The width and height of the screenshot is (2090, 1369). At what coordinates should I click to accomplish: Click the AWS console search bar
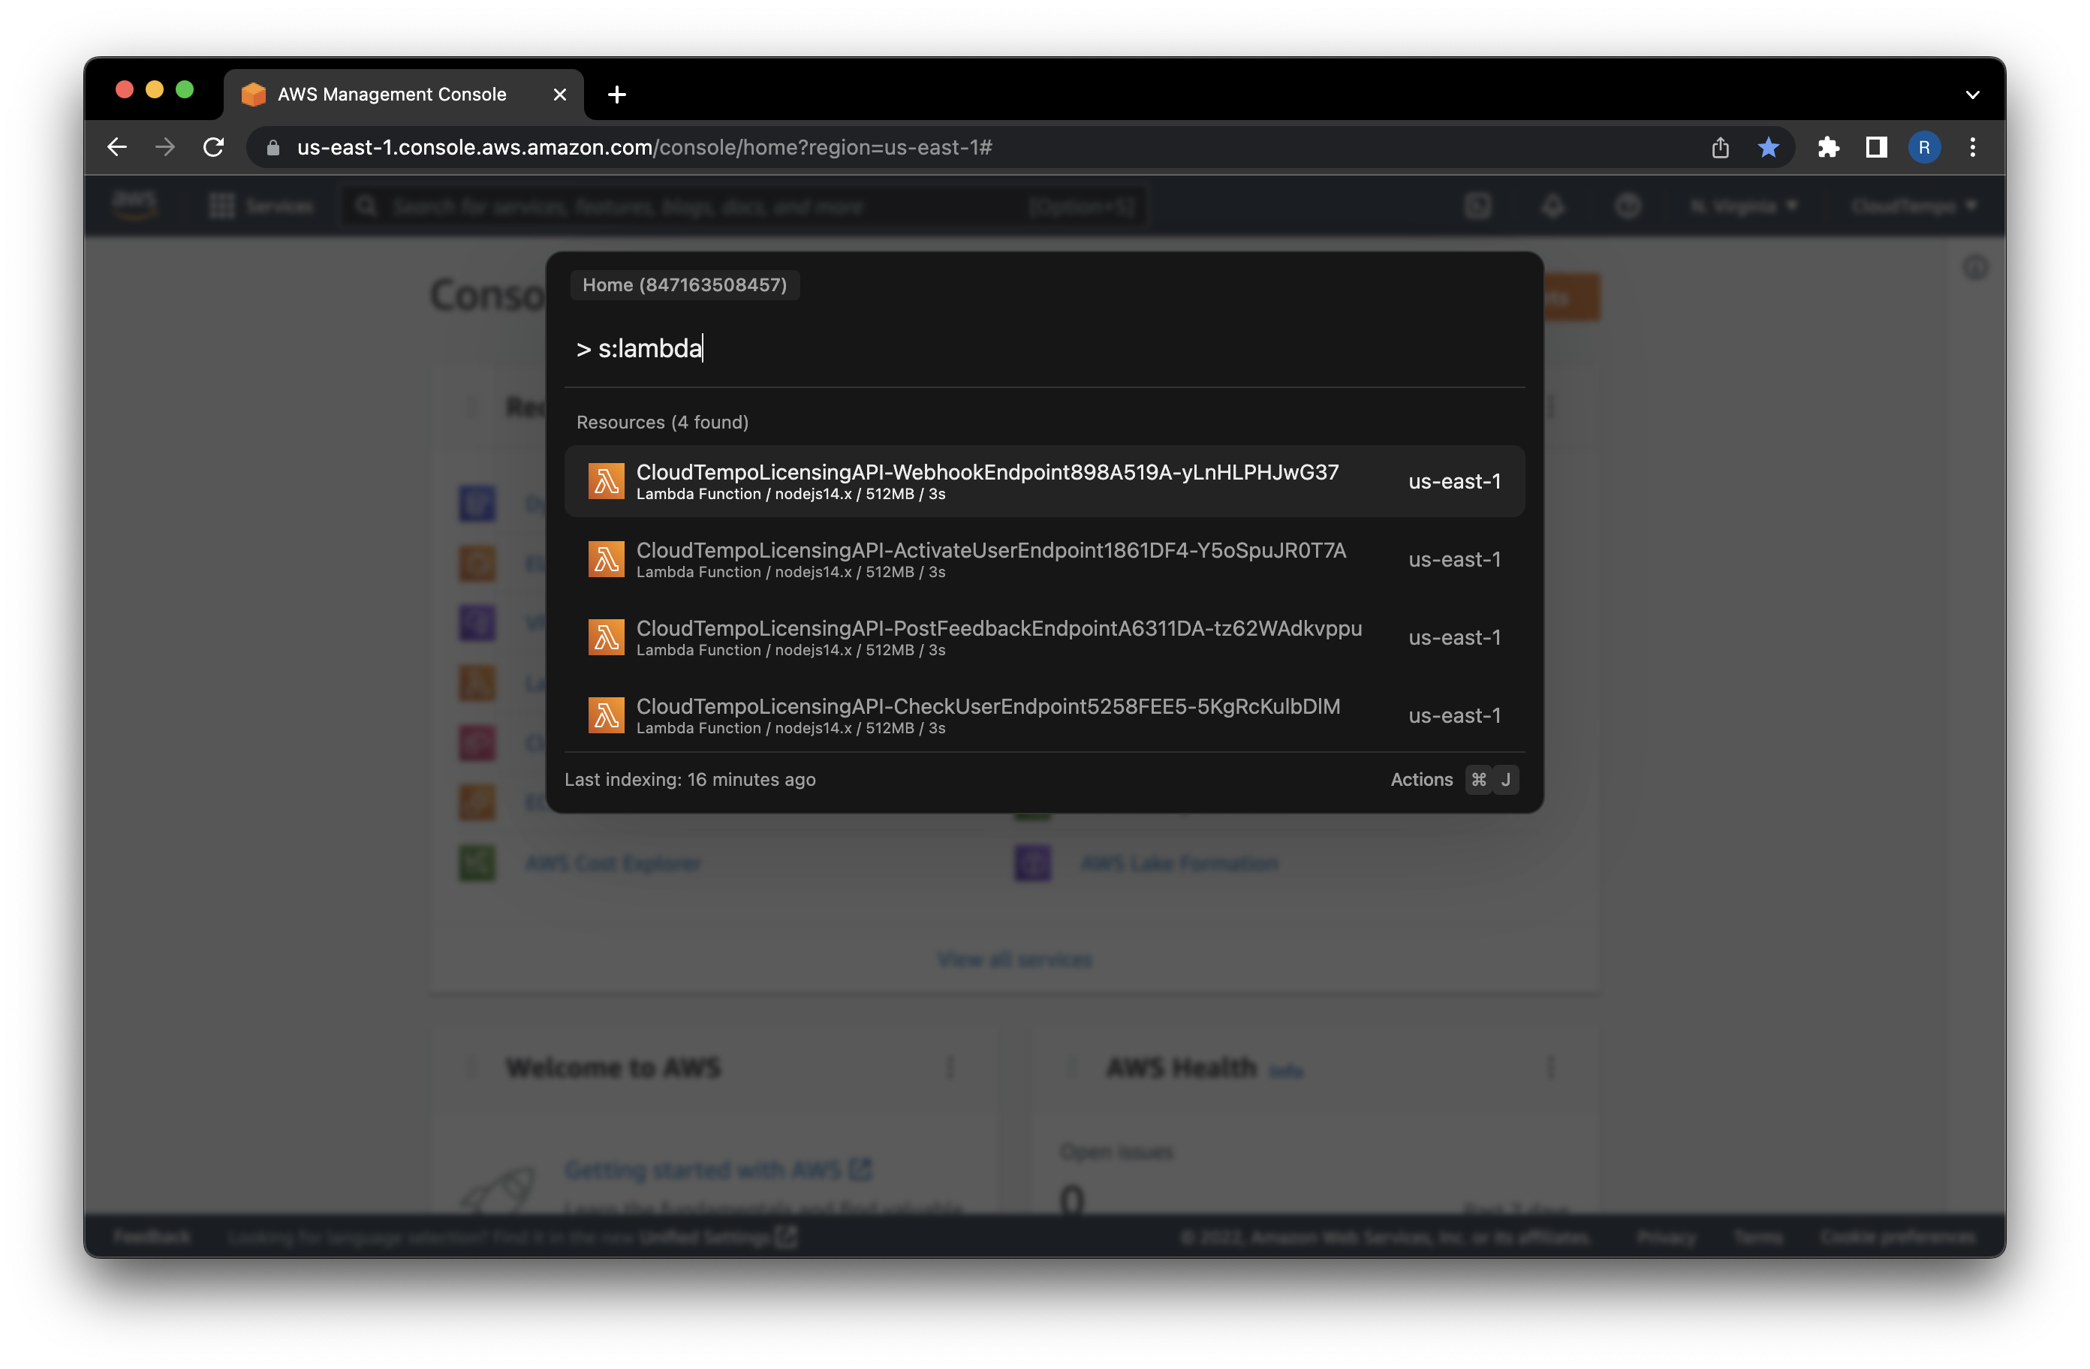744,206
